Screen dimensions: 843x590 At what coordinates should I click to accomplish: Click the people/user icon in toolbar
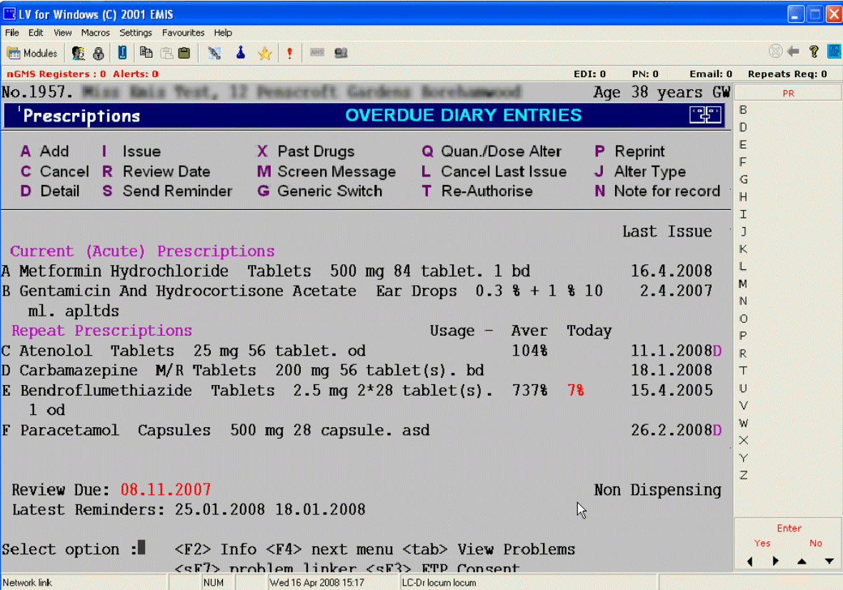click(x=78, y=53)
